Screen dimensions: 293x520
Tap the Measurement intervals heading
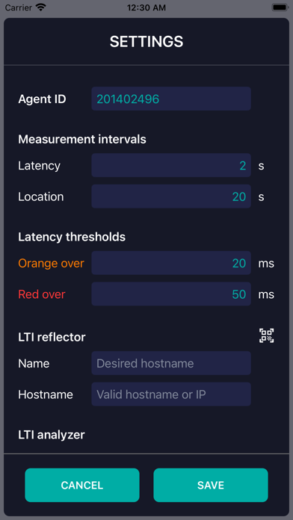tap(82, 140)
